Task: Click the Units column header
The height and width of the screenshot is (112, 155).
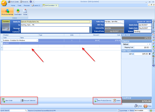Action: click(x=72, y=35)
